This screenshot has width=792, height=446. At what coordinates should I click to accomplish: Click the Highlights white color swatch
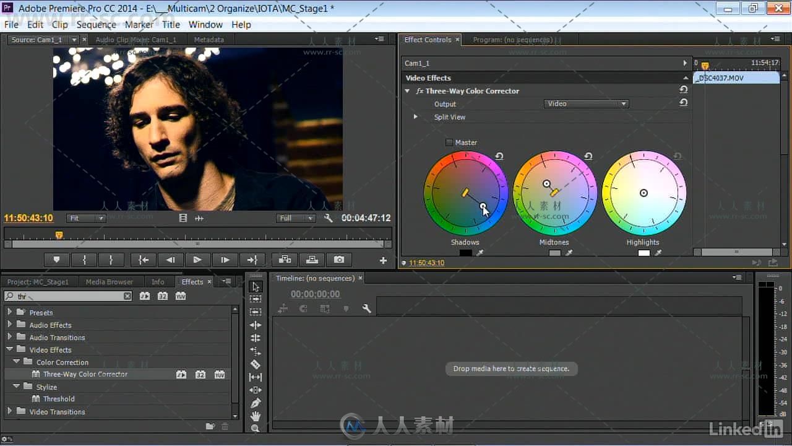(644, 253)
